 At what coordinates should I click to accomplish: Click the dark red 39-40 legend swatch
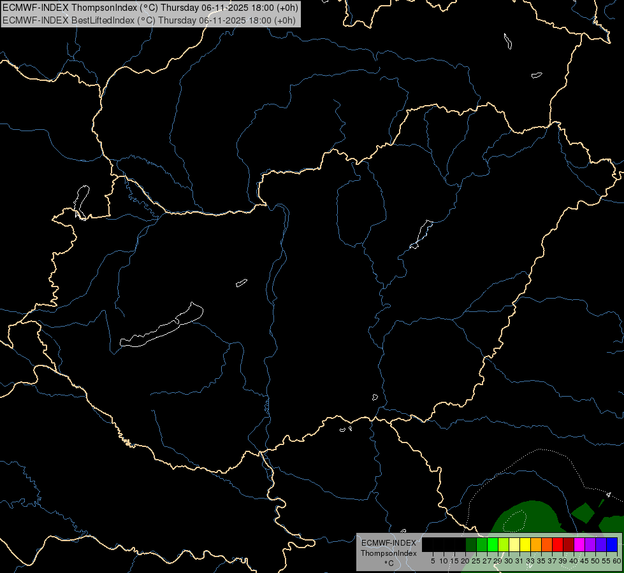569,545
